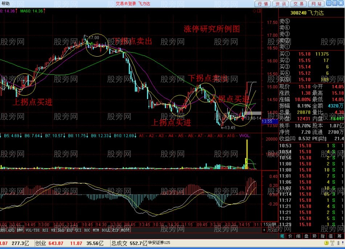Open the 网站 website button

316,4
